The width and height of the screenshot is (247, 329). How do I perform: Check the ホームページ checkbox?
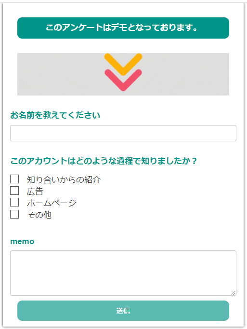pos(14,202)
